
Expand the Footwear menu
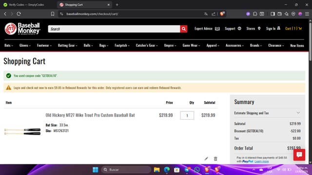coord(44,45)
